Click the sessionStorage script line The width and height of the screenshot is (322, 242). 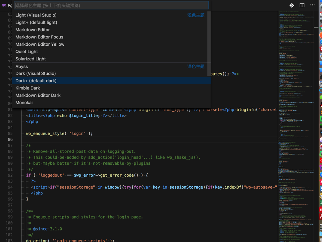(154, 187)
